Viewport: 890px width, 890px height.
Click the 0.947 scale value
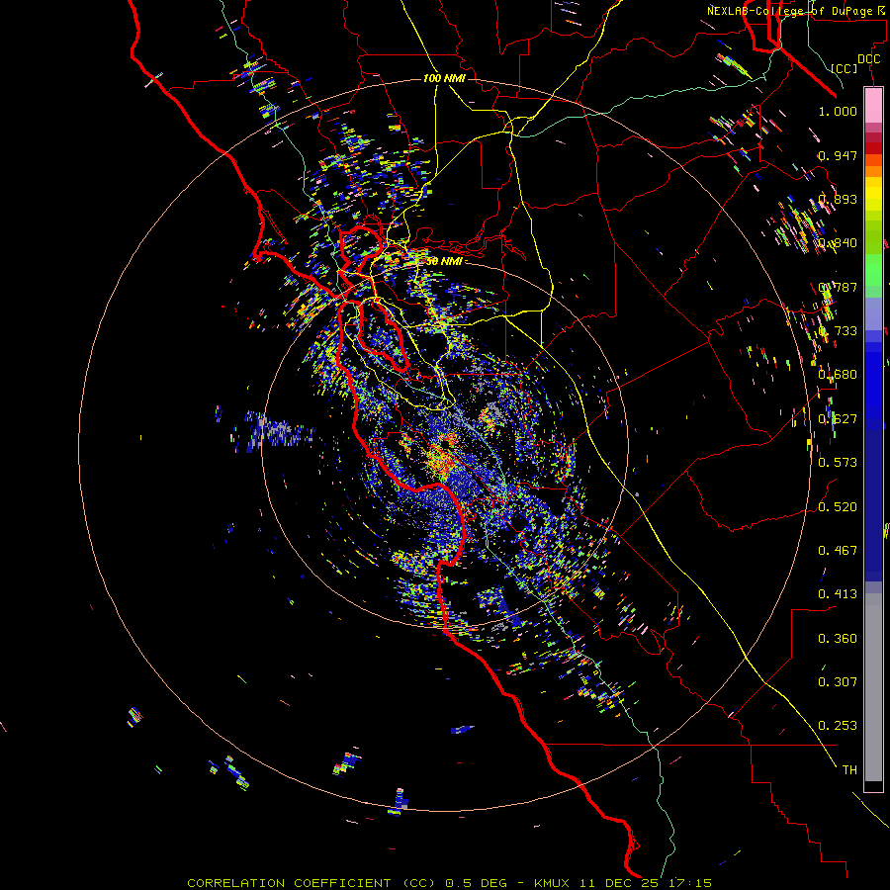[x=838, y=155]
